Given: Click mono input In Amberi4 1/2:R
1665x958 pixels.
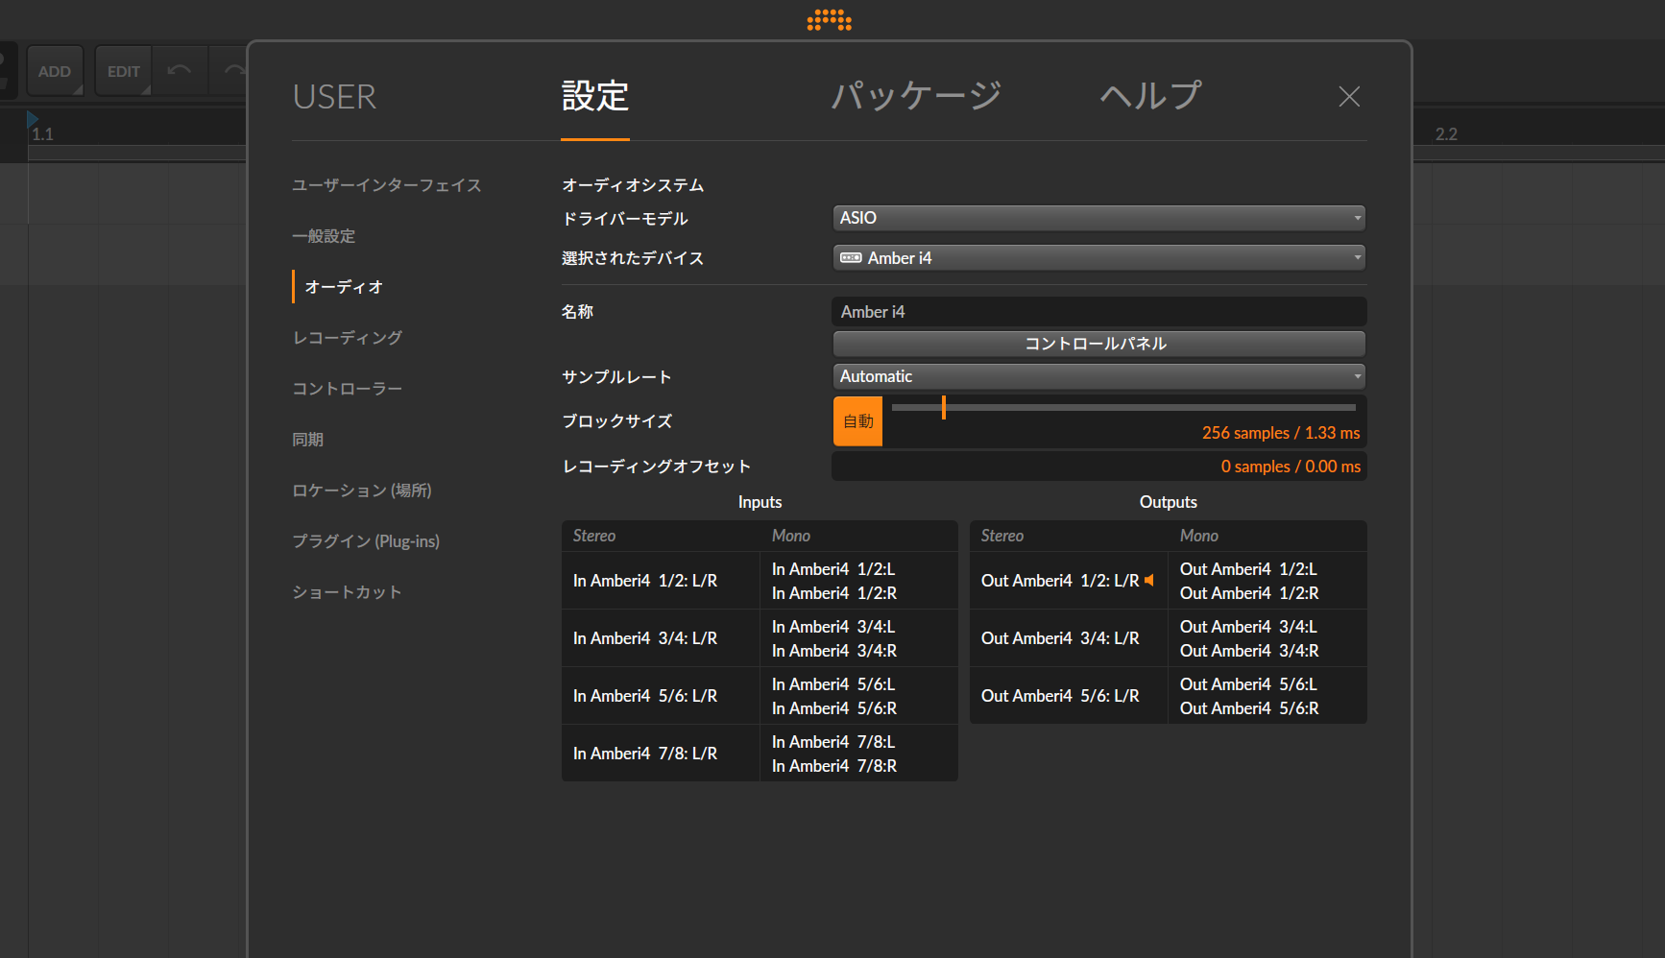Looking at the screenshot, I should coord(834,593).
